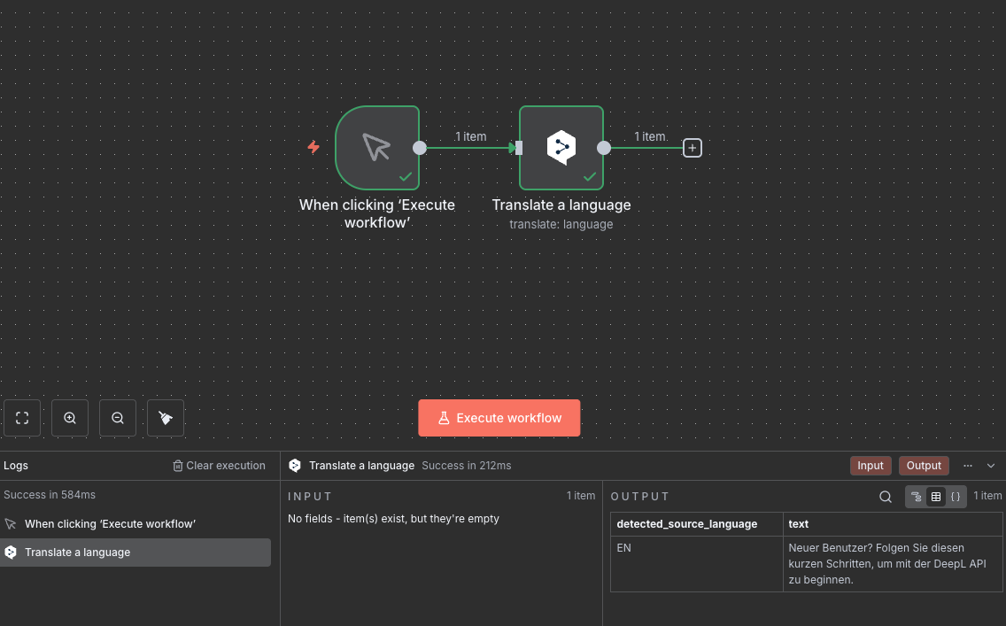Screen dimensions: 1006x626
Task: Click the '1 item' label after Translate node
Action: click(650, 136)
